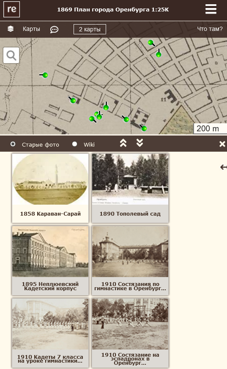Select the 'Старые фото' radio option
Image resolution: width=227 pixels, height=369 pixels.
coord(13,144)
